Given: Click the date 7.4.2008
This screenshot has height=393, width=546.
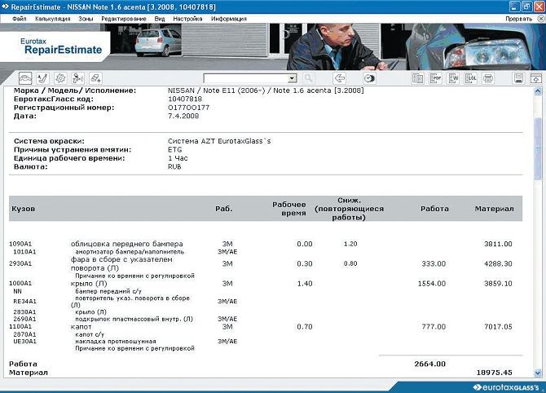Looking at the screenshot, I should (x=183, y=116).
